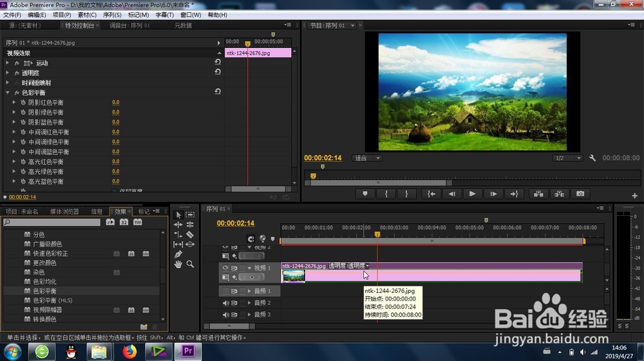This screenshot has width=644, height=361.
Task: Click the Lift button
Action: click(538, 194)
